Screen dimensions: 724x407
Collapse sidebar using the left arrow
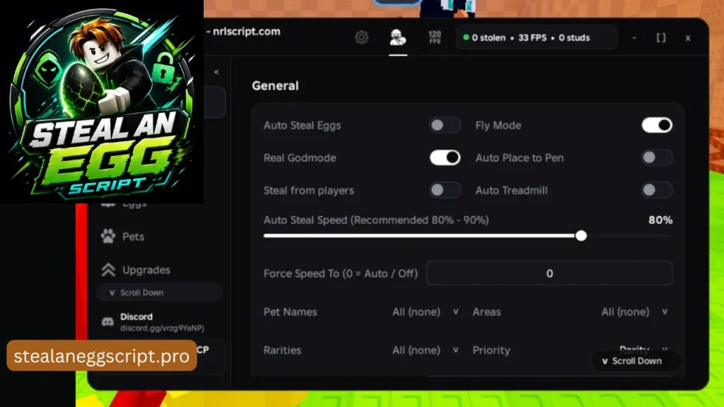(x=216, y=72)
